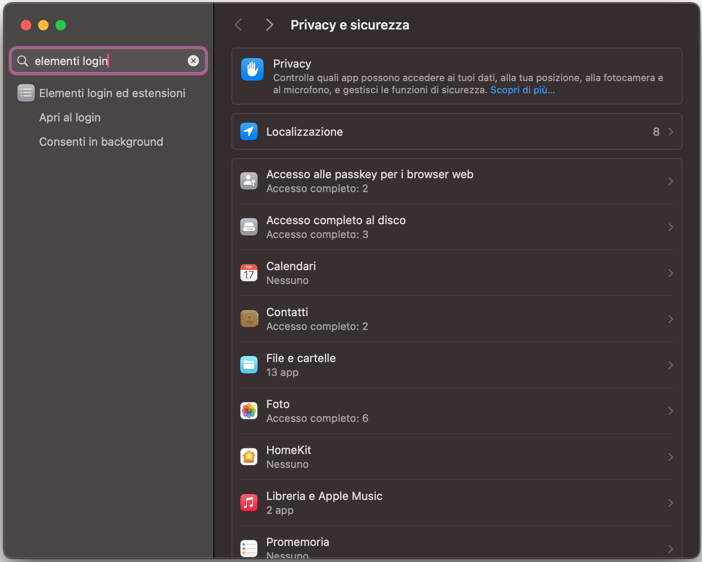Click the Foto flower icon
Screen dimensions: 702x562
click(x=249, y=411)
